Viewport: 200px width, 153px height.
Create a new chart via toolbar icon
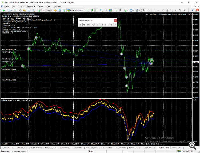click(3, 10)
